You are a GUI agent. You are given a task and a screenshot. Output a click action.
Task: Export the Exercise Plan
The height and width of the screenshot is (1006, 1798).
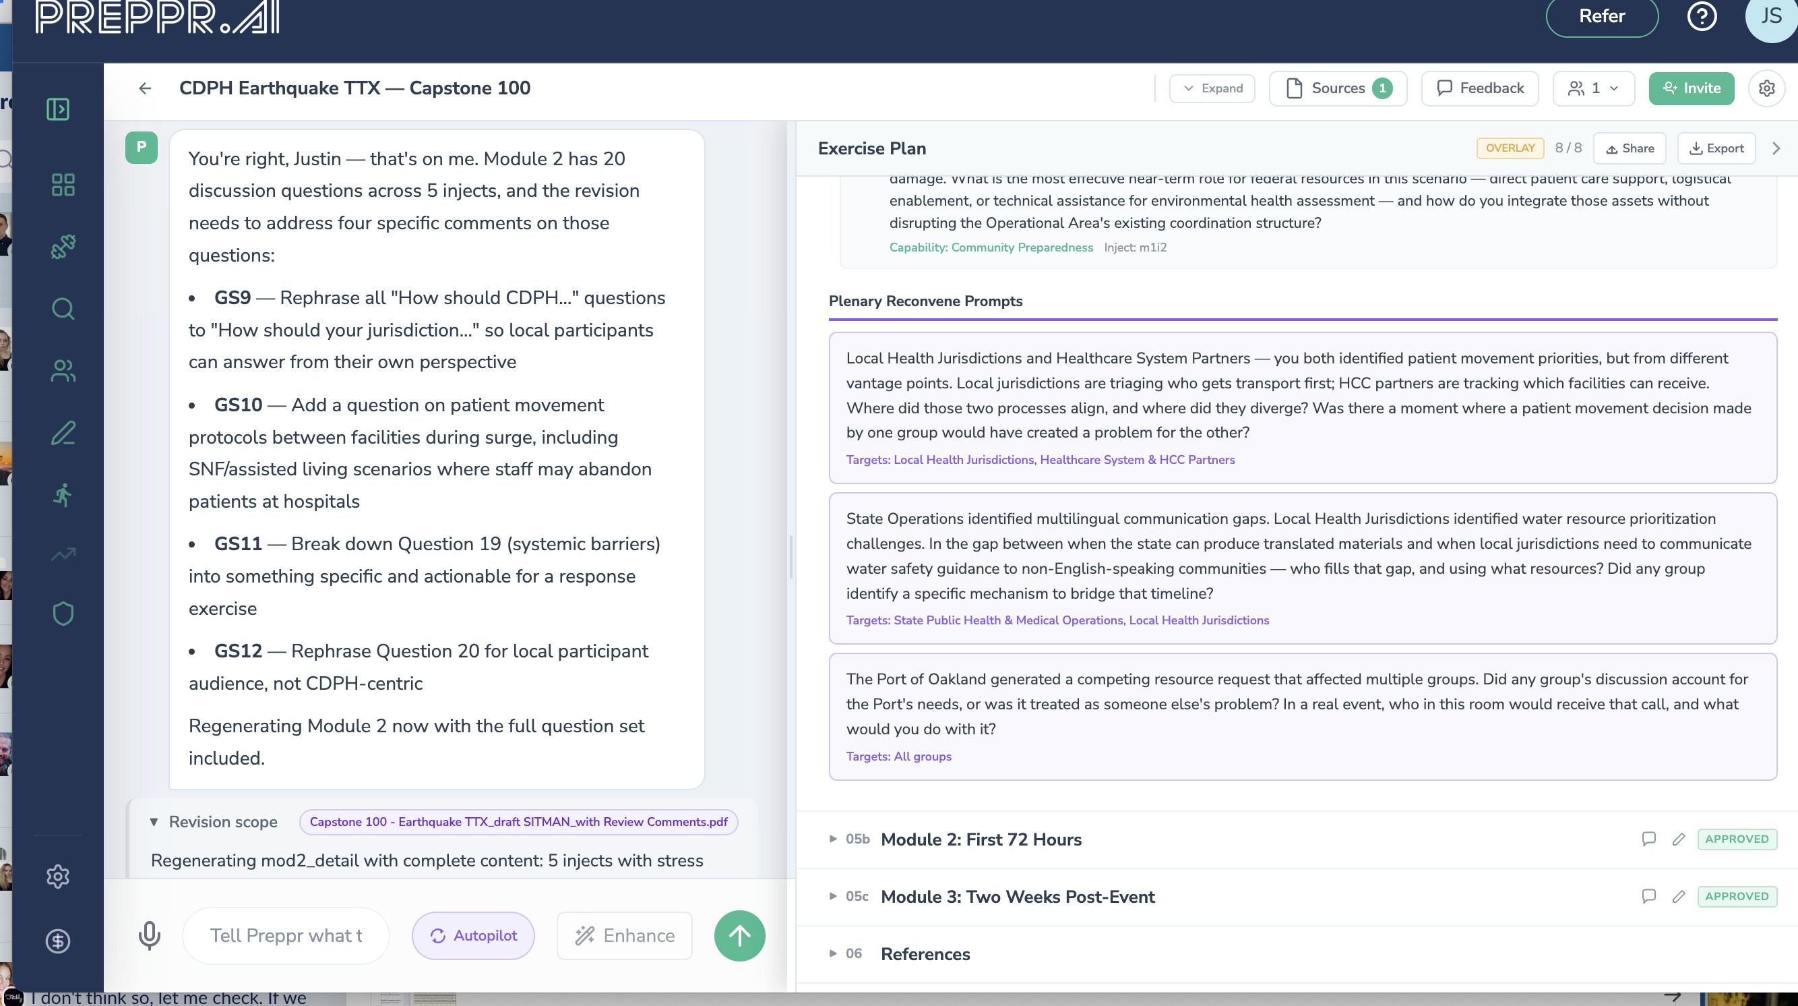pyautogui.click(x=1716, y=148)
